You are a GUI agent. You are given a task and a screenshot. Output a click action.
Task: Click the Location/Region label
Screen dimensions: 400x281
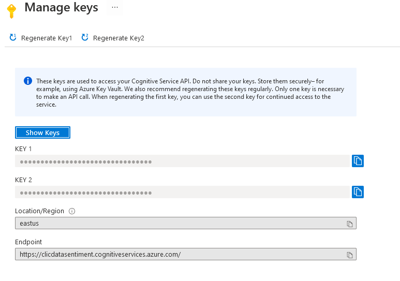coord(39,211)
